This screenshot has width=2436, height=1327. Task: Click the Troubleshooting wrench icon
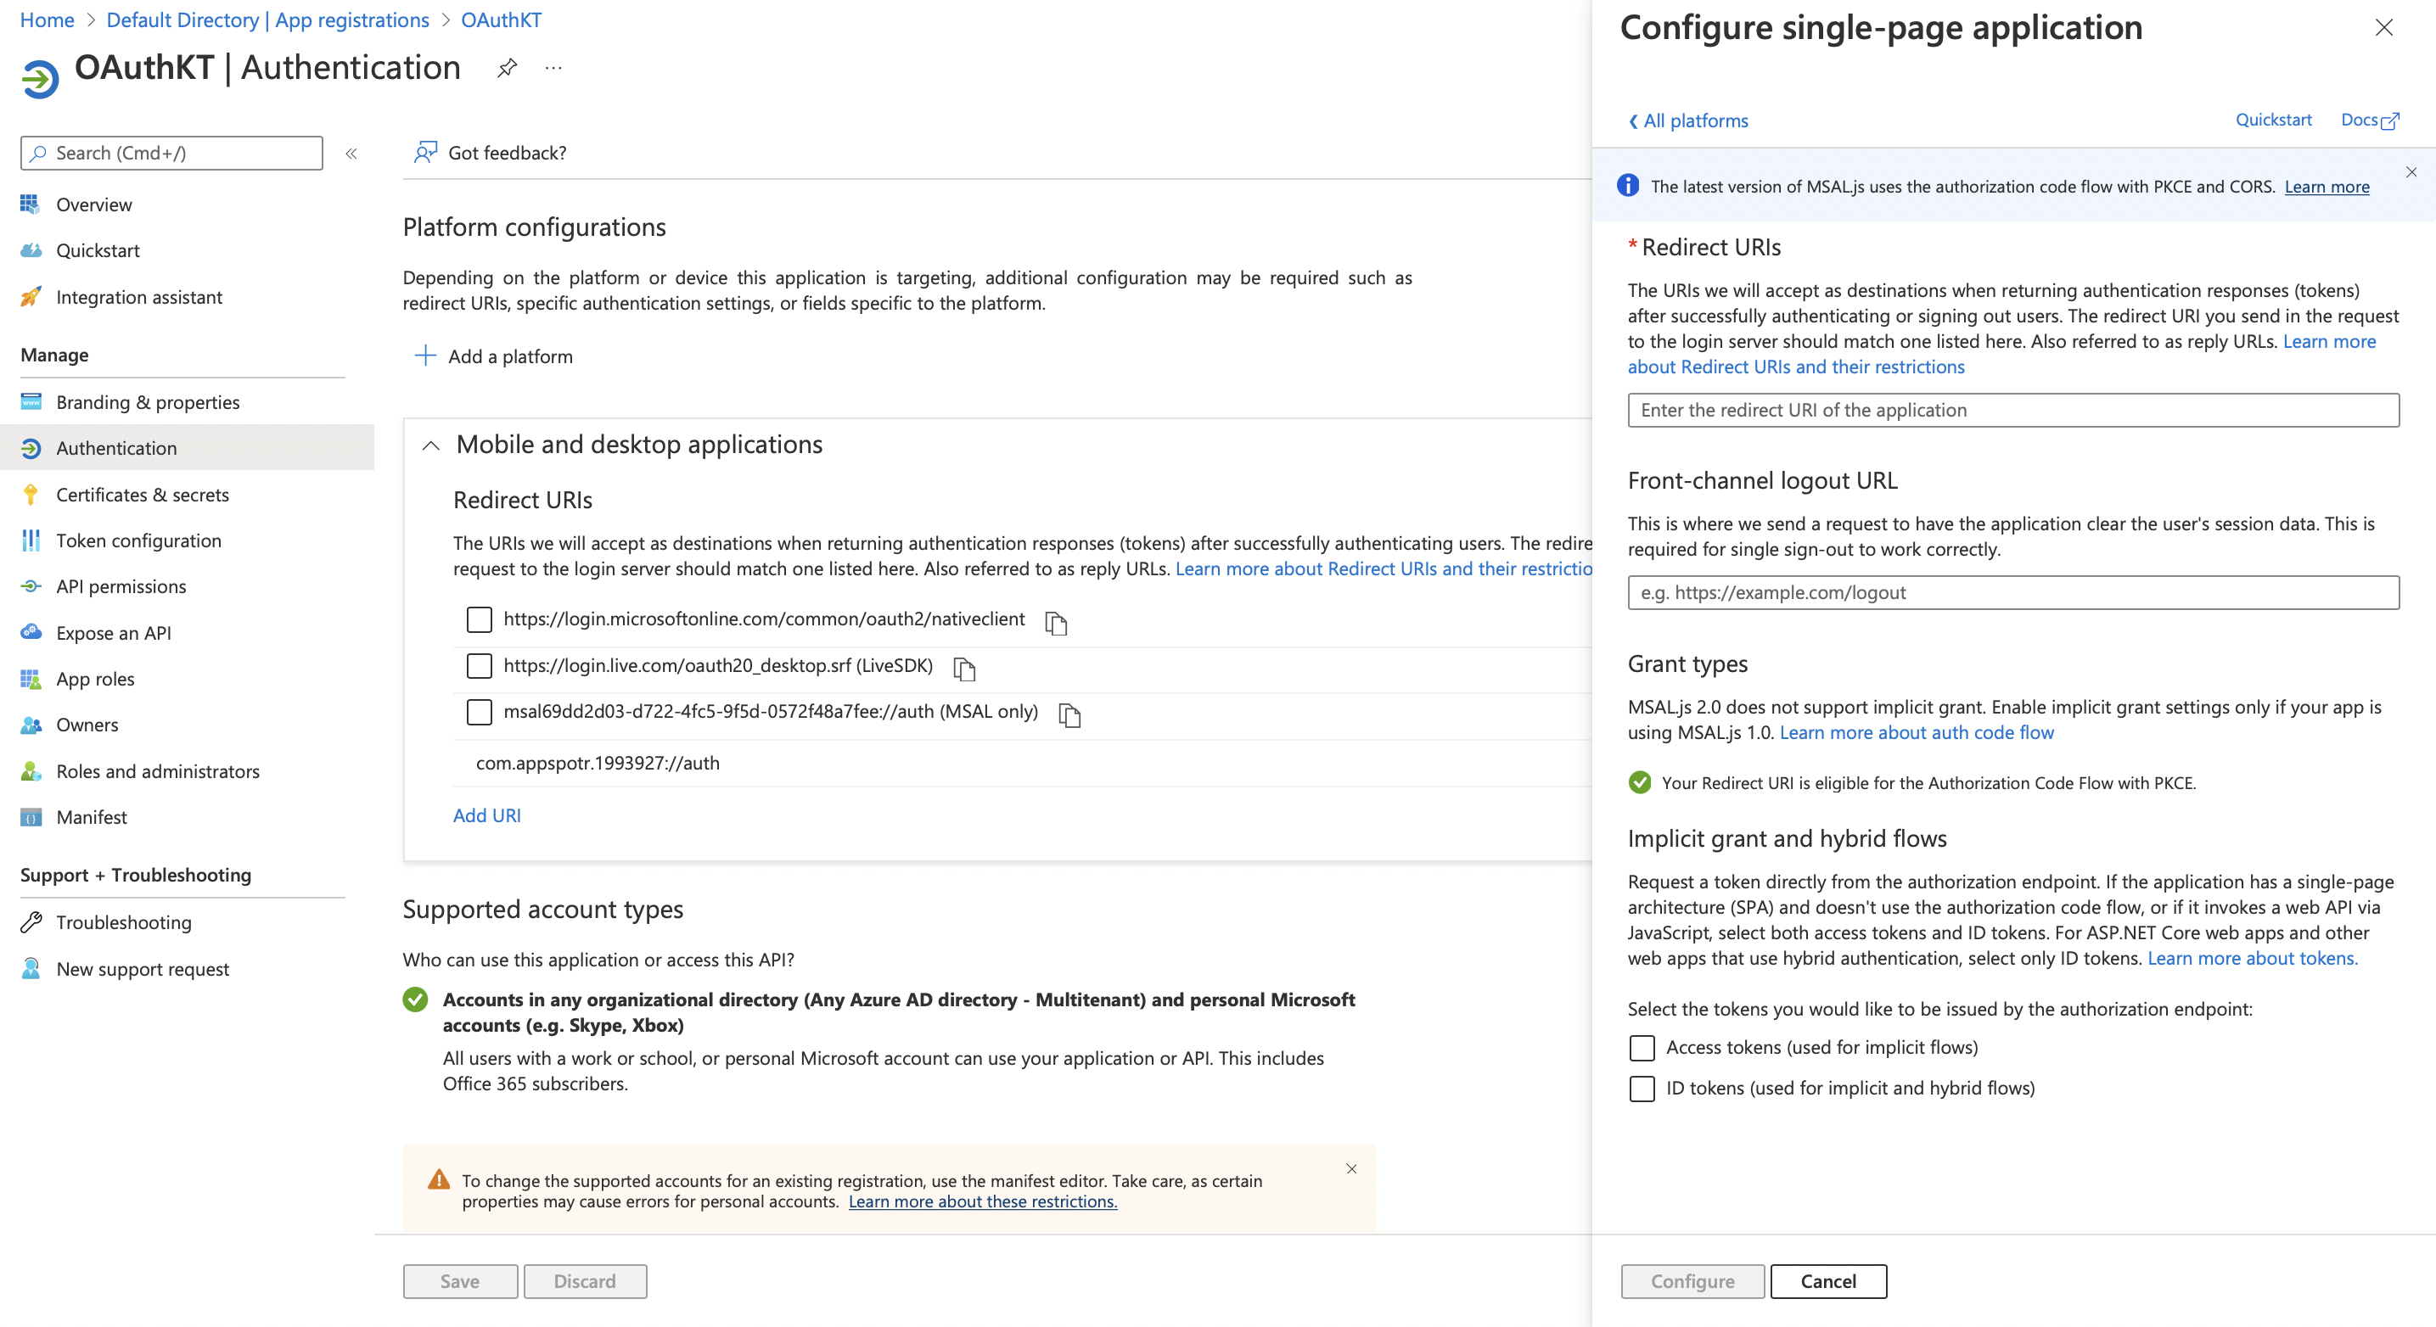pos(31,921)
